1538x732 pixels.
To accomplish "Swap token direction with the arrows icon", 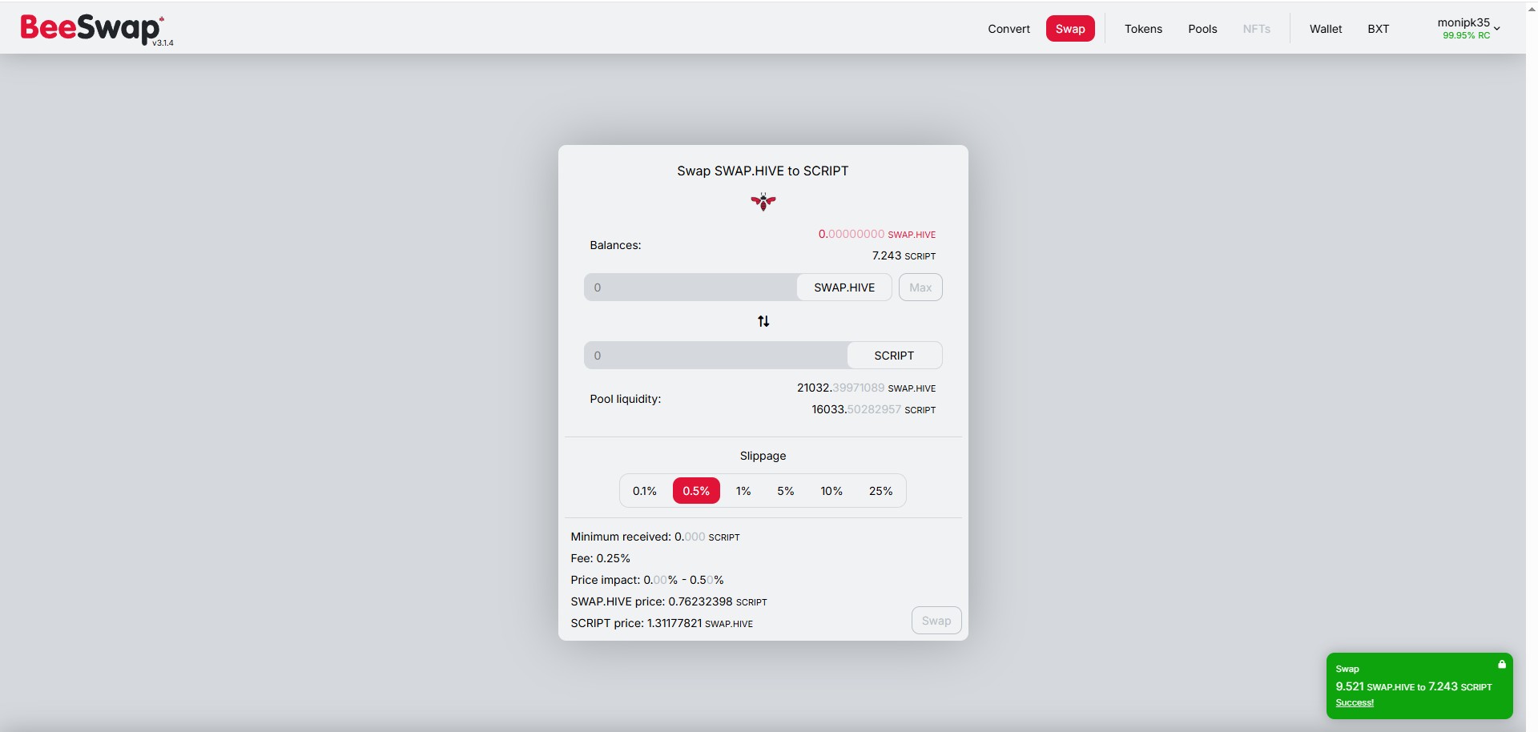I will (763, 321).
